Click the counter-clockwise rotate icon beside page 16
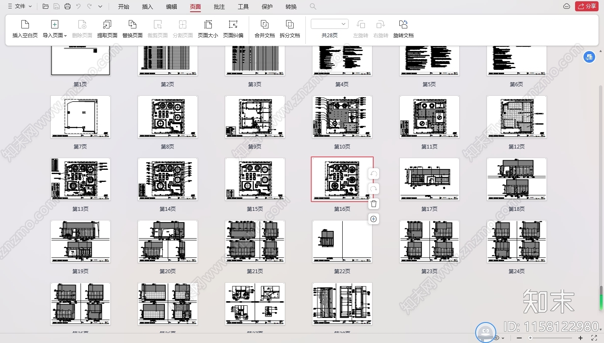The width and height of the screenshot is (604, 343). [374, 174]
